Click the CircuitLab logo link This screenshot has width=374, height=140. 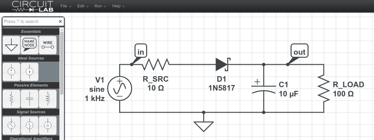(33, 6)
